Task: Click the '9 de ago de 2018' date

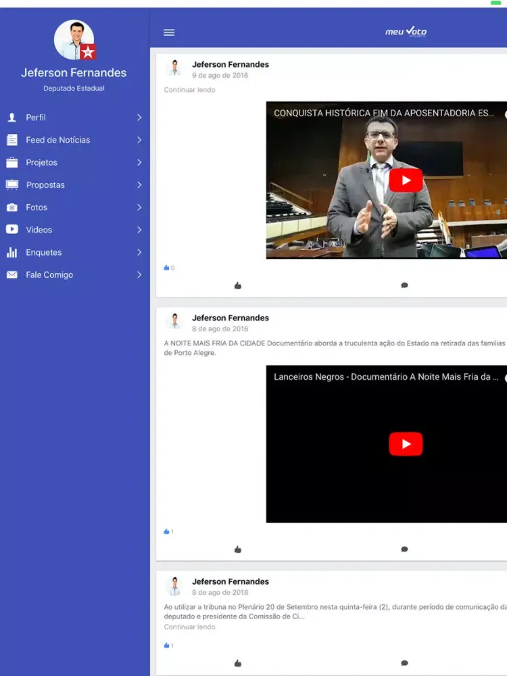Action: (x=220, y=75)
